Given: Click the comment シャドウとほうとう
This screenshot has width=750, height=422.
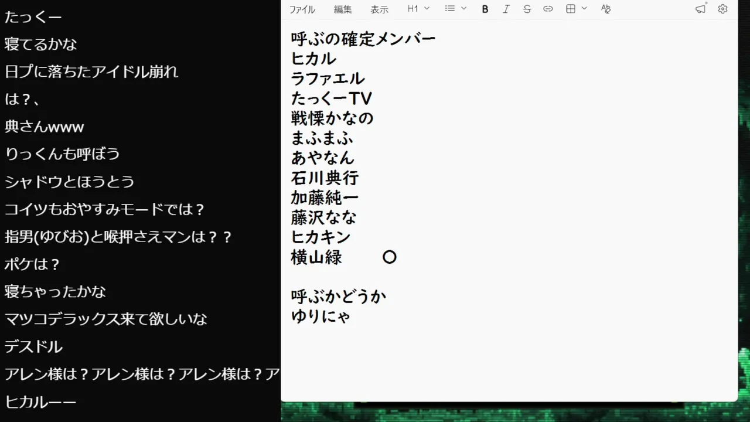Looking at the screenshot, I should 70,182.
